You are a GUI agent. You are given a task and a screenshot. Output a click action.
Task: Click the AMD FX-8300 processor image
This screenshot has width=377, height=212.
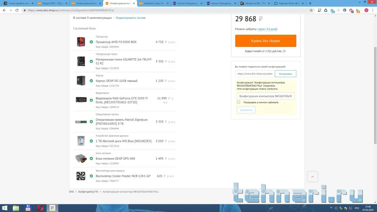coord(81,42)
